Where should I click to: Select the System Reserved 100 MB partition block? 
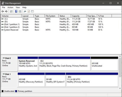pos(28,64)
